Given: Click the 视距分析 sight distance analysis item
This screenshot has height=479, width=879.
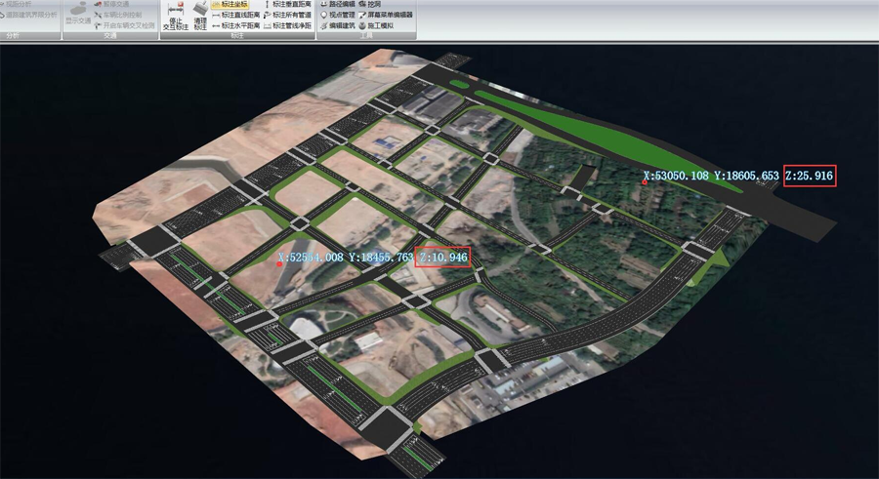Looking at the screenshot, I should point(17,5).
